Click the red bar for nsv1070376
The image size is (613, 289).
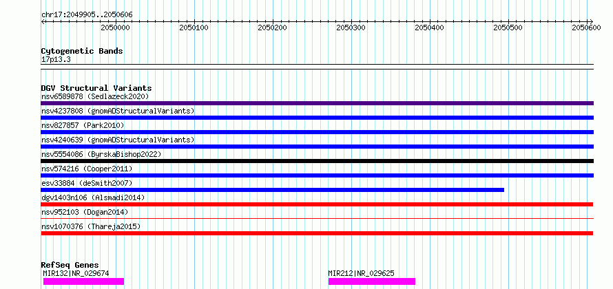(317, 233)
